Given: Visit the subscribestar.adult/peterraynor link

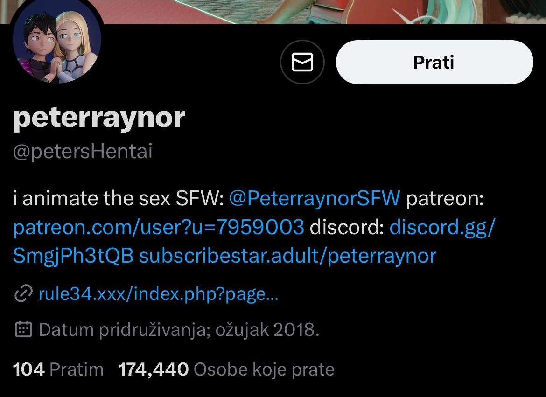Looking at the screenshot, I should click(x=287, y=256).
